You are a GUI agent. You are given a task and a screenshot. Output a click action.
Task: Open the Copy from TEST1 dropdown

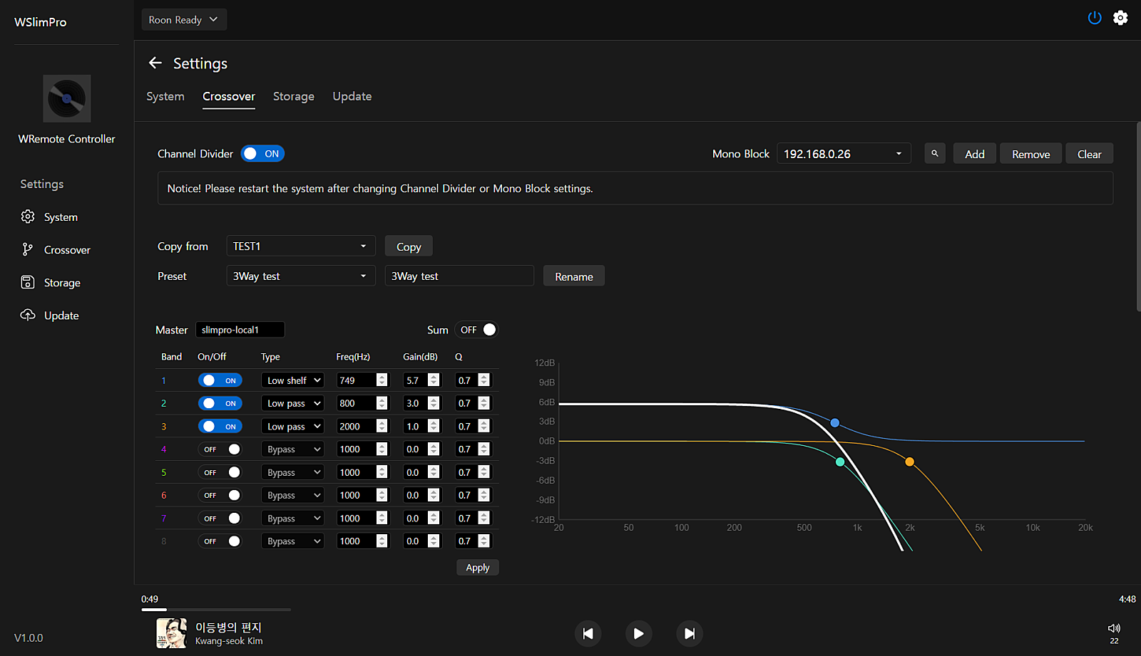(301, 246)
